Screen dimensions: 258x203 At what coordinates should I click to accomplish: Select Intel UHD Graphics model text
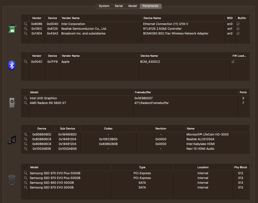coord(43,98)
